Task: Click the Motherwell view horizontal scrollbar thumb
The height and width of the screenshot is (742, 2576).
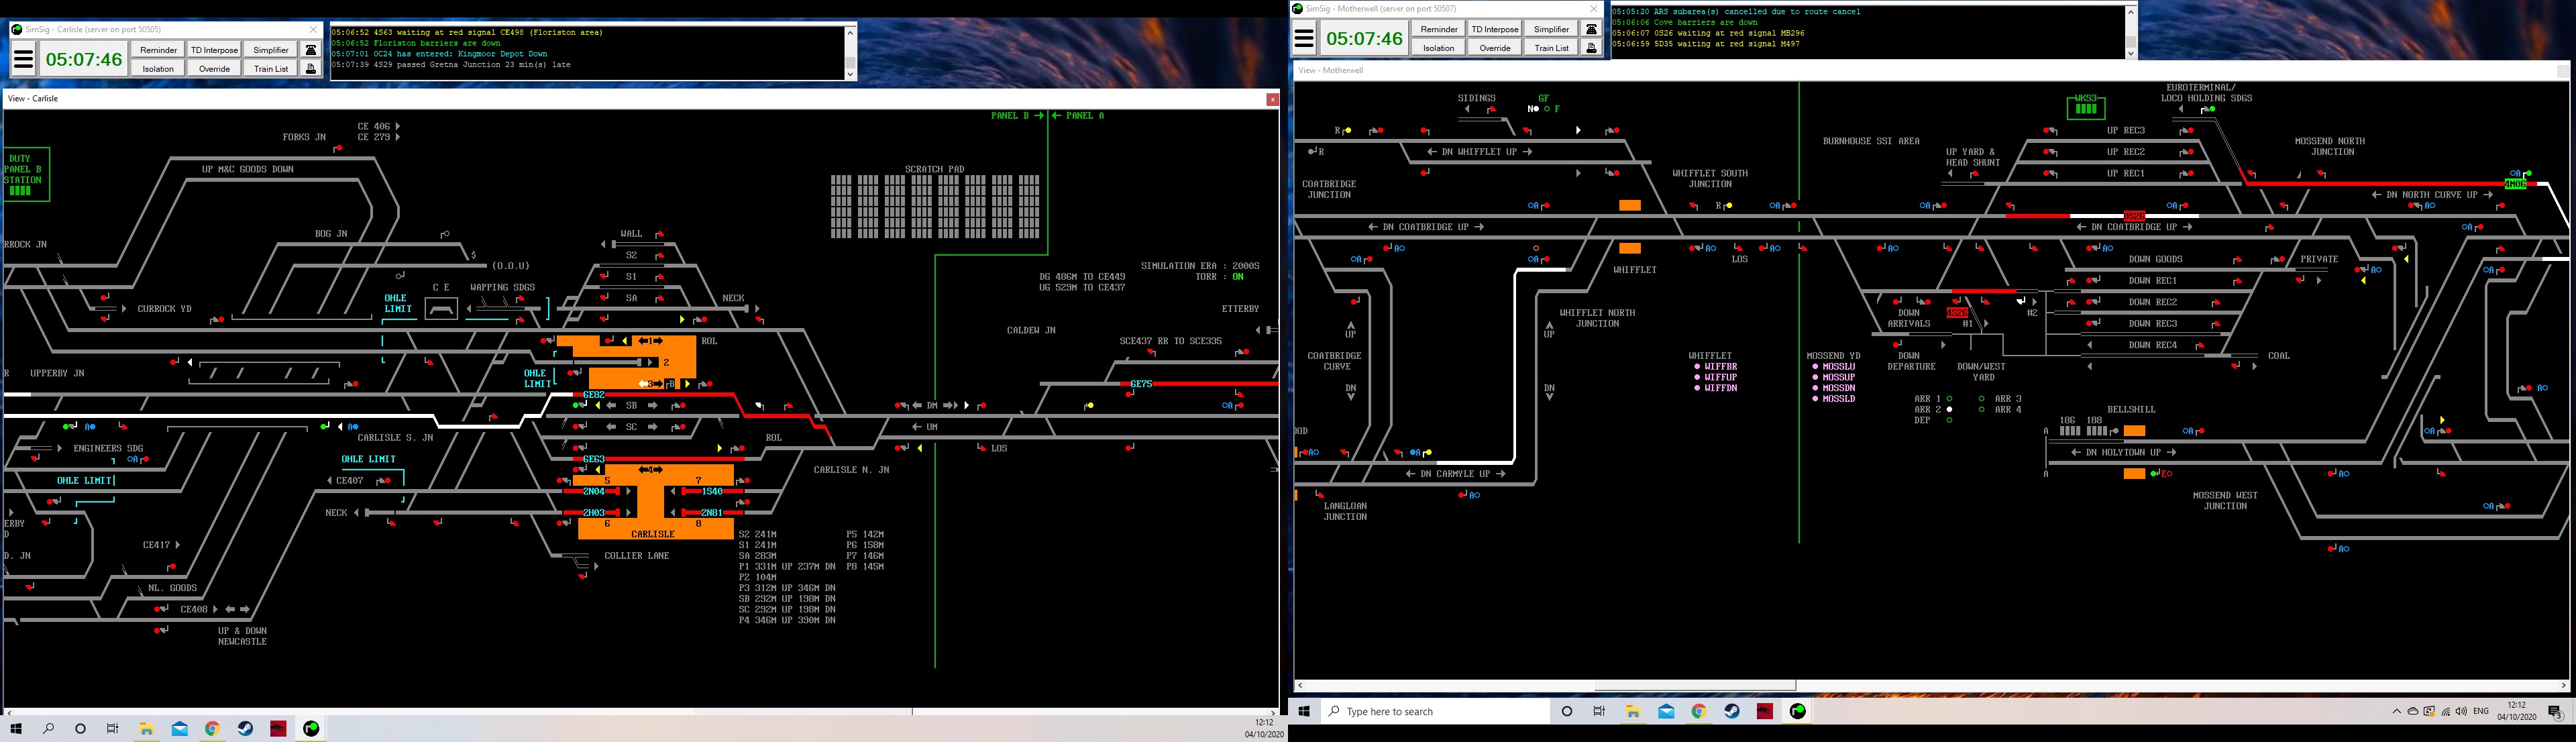Action: point(1695,686)
